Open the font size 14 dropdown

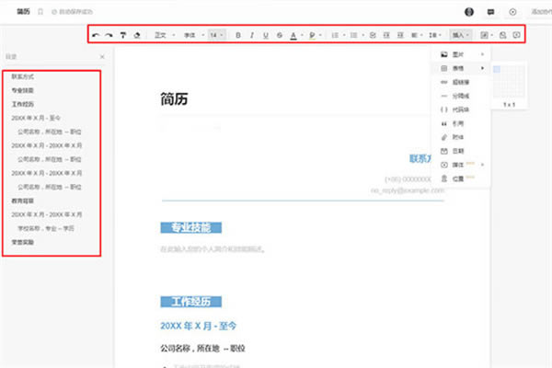point(216,35)
